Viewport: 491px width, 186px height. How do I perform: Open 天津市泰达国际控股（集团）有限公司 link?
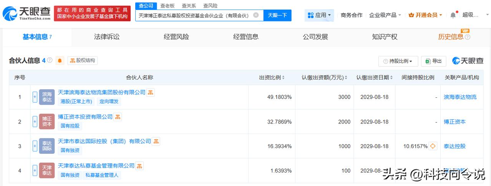pos(105,141)
